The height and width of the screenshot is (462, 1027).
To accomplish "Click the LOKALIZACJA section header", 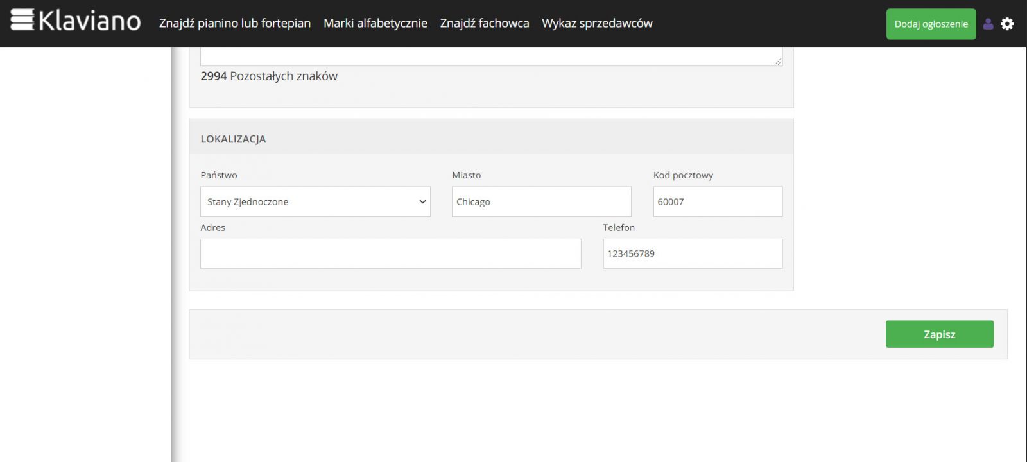I will point(233,139).
